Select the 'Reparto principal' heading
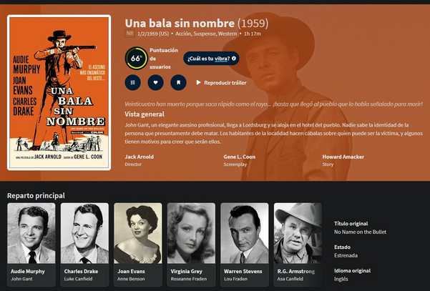This screenshot has width=430, height=291. pos(36,196)
